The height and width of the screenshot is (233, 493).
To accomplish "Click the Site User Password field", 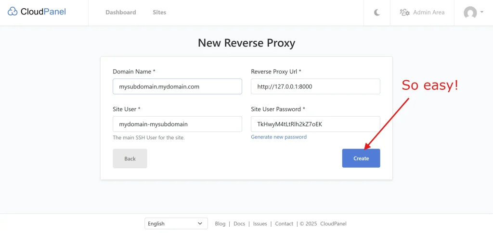I will (x=315, y=124).
